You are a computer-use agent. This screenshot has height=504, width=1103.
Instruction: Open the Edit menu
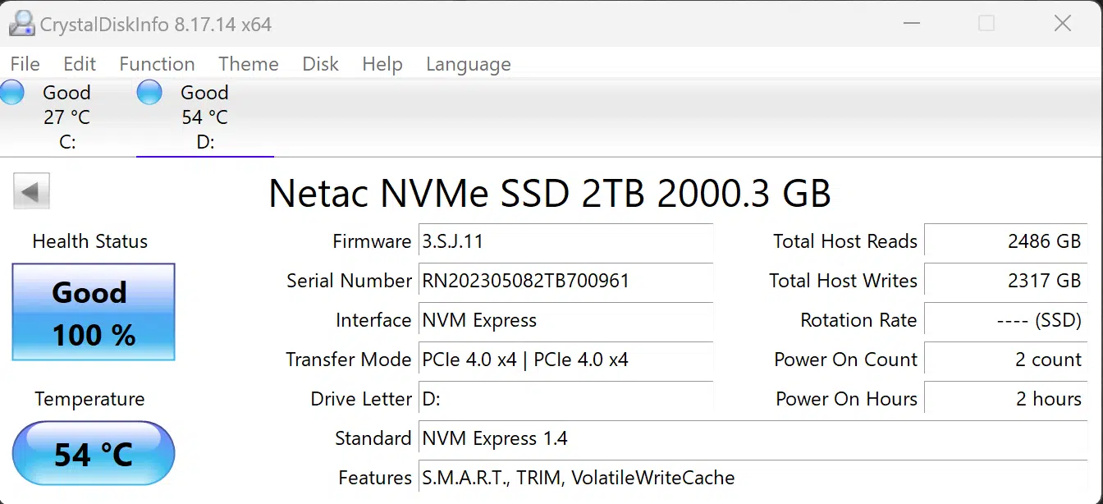(80, 64)
